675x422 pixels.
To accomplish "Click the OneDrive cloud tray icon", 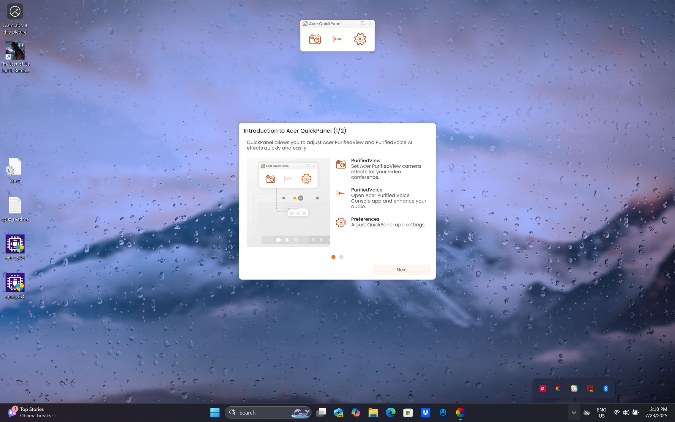I will (586, 412).
